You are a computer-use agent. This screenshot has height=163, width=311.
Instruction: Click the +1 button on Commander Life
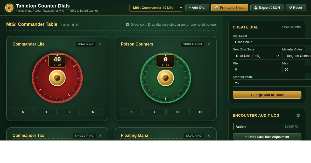point(69,112)
